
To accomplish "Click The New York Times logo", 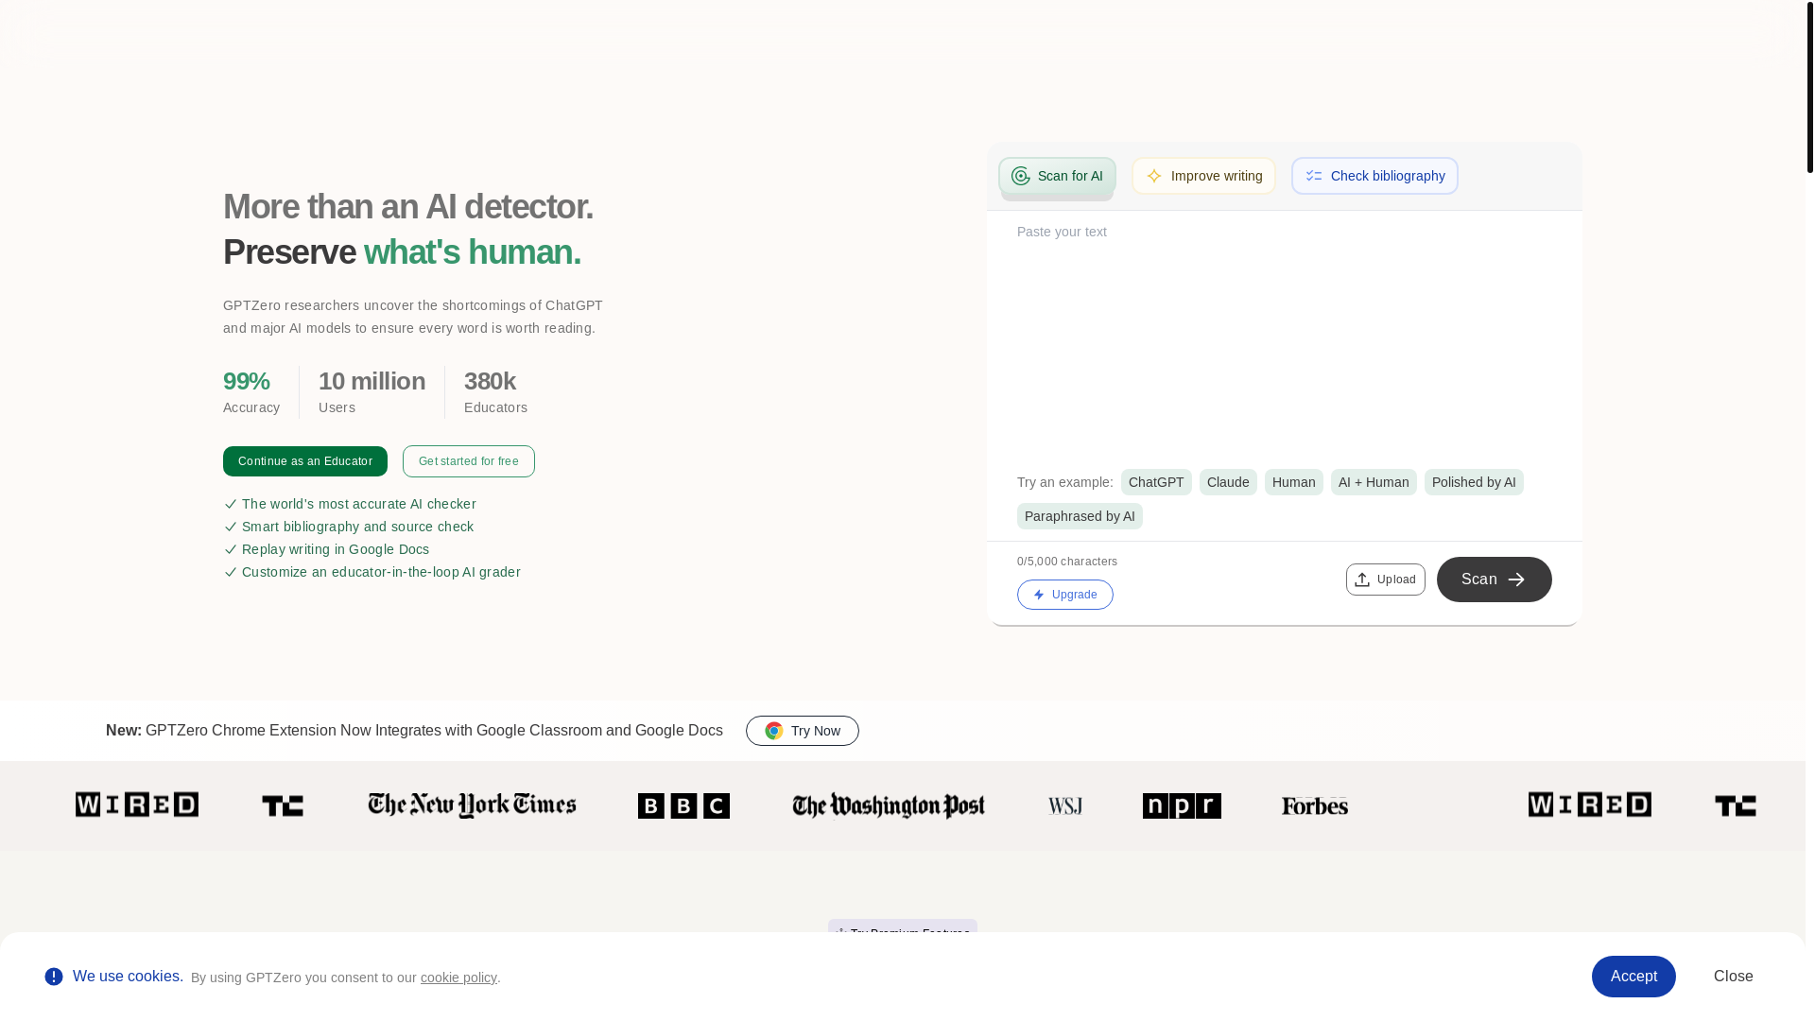I will (472, 805).
